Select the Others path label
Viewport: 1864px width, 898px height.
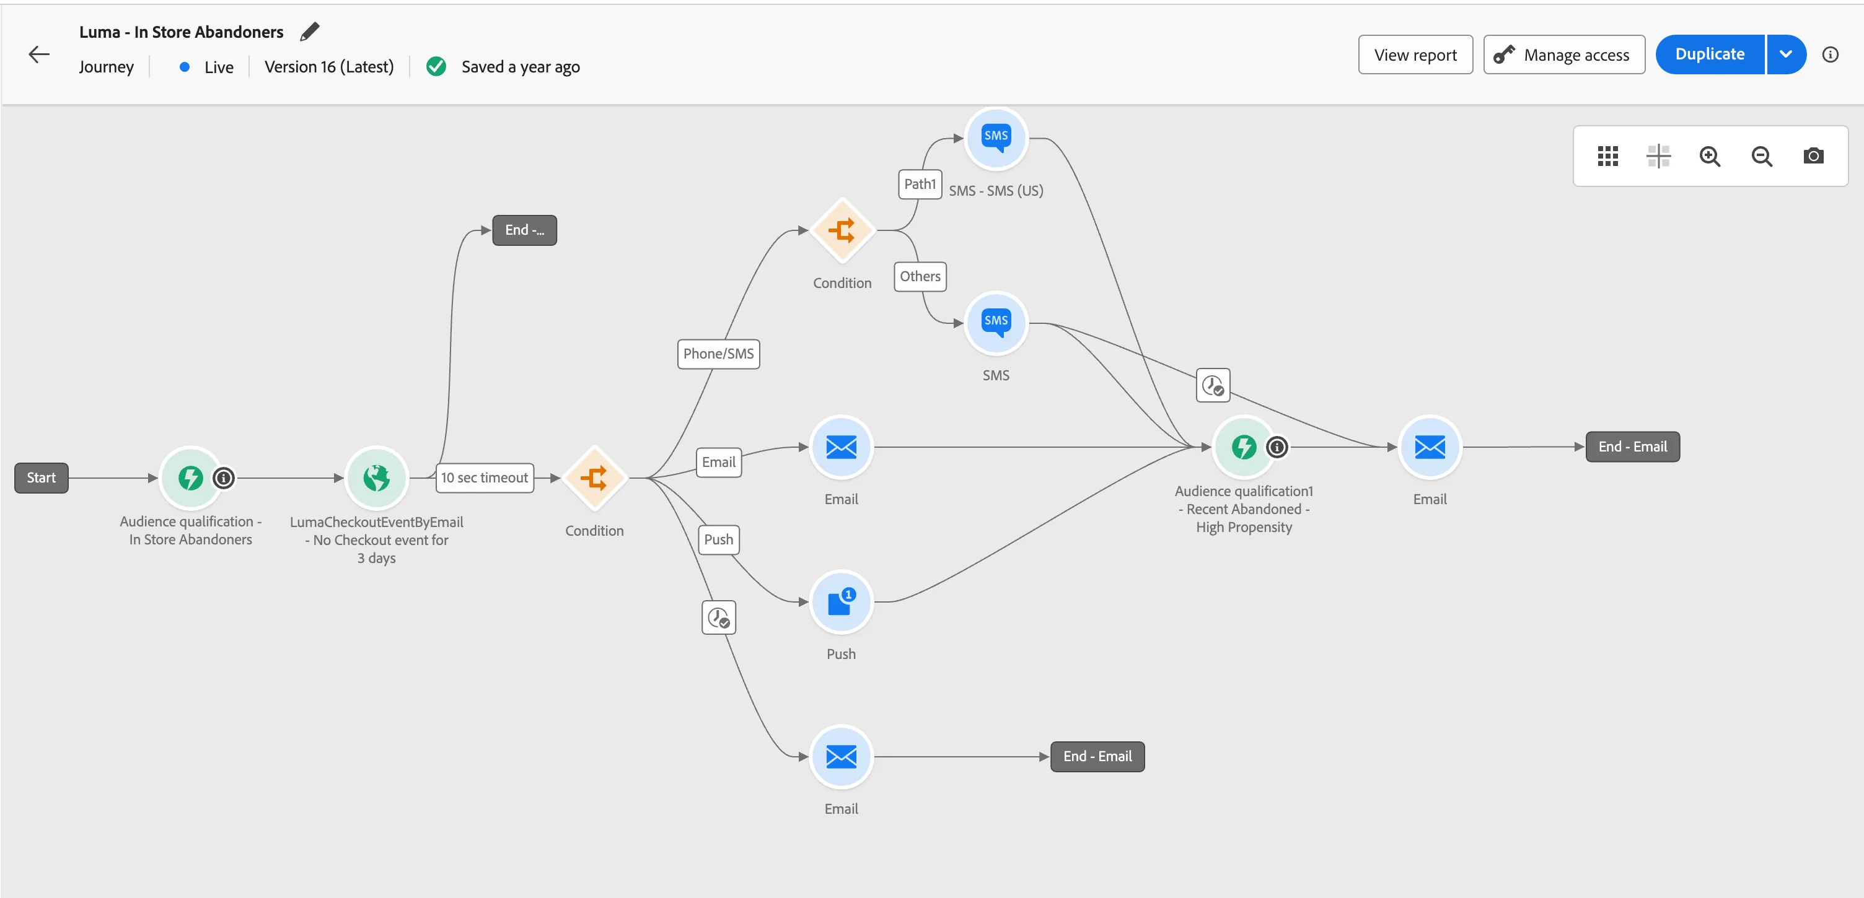pyautogui.click(x=920, y=276)
